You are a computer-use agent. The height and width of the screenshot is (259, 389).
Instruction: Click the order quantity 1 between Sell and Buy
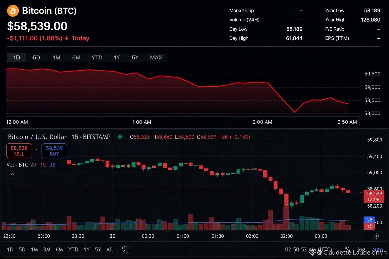tap(37, 151)
